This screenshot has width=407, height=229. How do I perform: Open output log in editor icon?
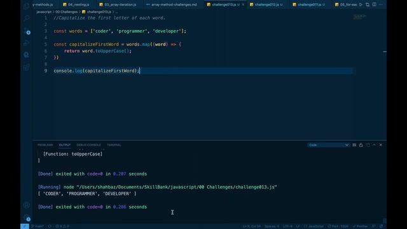(x=368, y=145)
